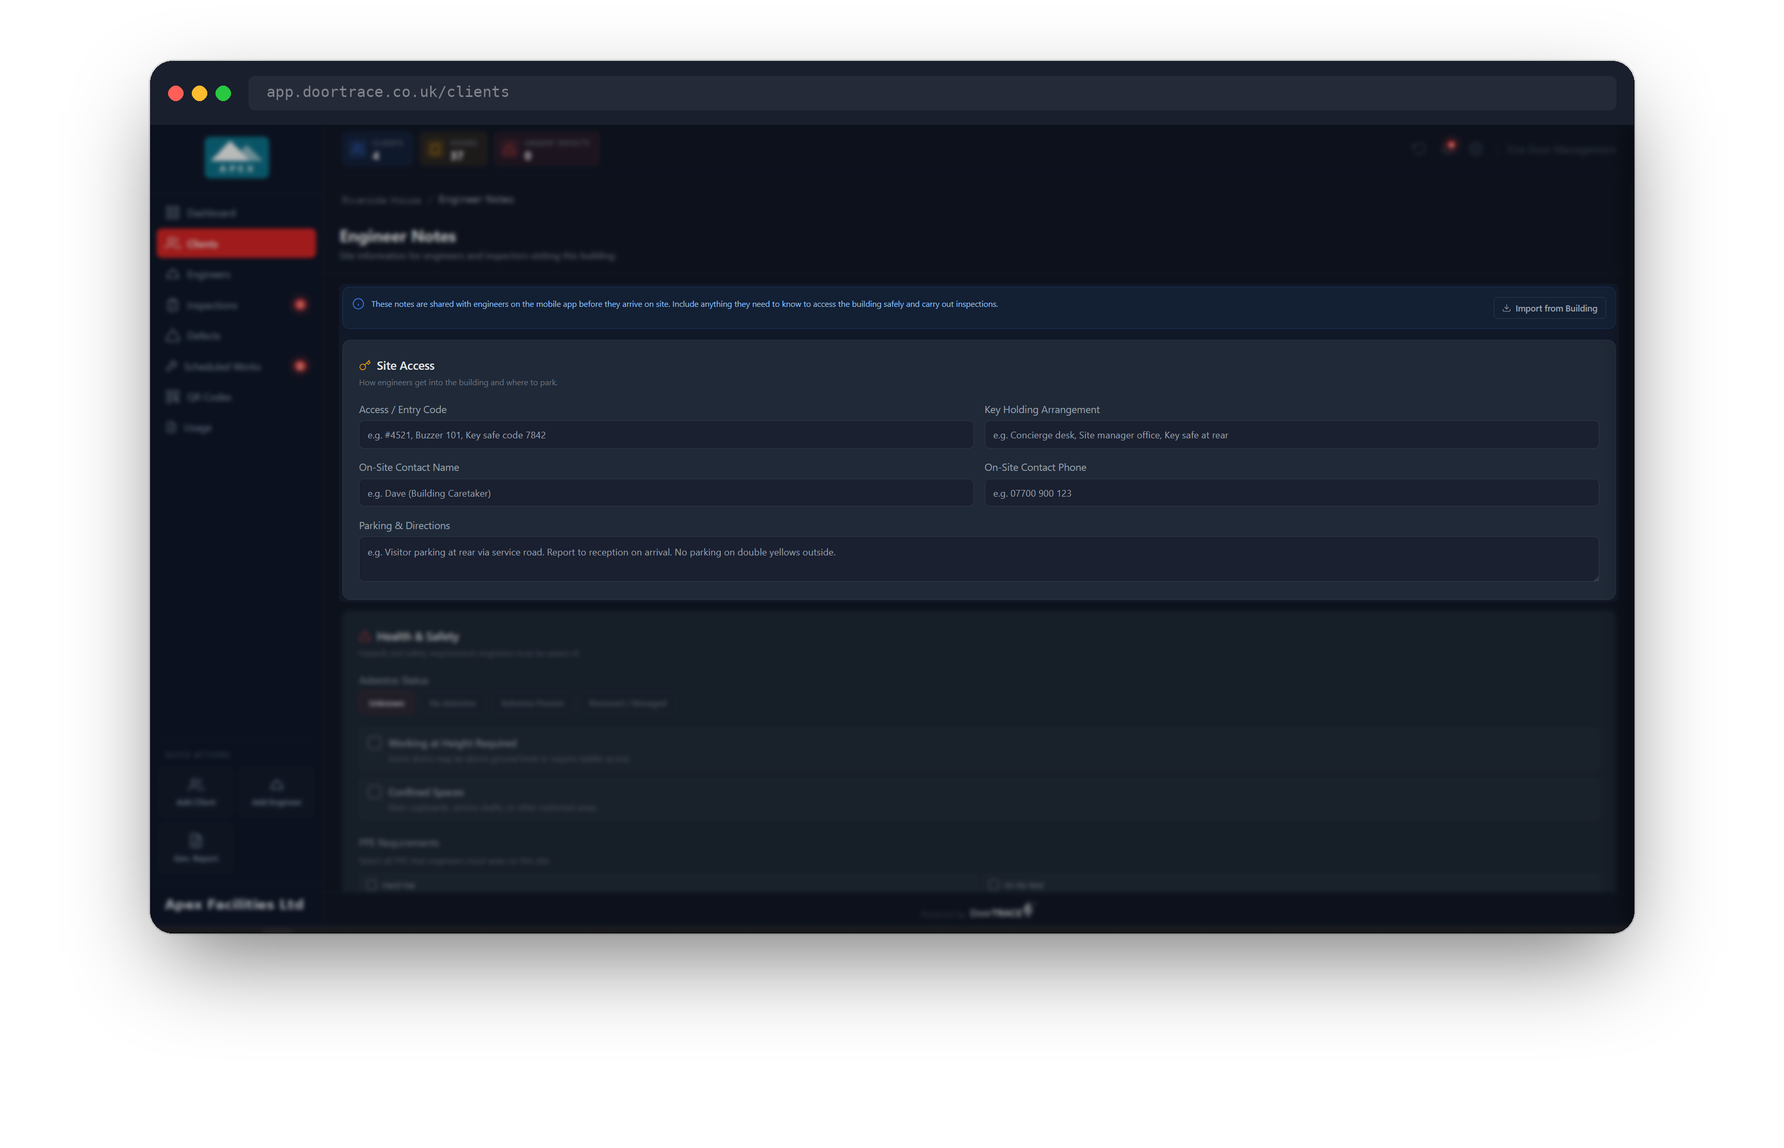The width and height of the screenshot is (1784, 1148).
Task: Open the Clients section in the sidebar
Action: (x=236, y=244)
